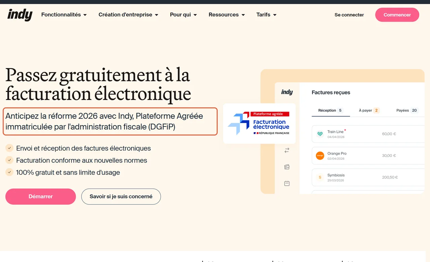Click the Anticipez la réforme 2026 paragraph
This screenshot has width=430, height=262.
104,121
